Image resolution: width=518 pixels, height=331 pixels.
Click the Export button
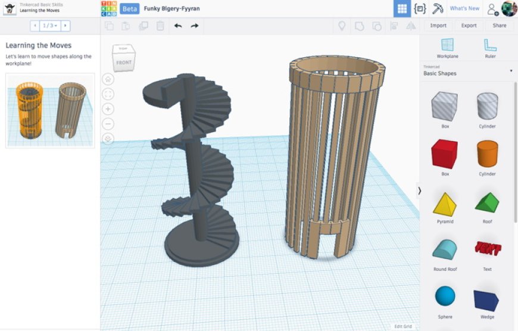click(x=469, y=26)
